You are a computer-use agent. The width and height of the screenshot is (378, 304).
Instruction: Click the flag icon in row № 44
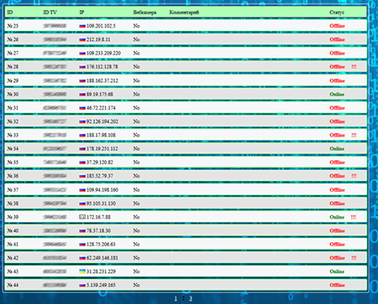82,285
